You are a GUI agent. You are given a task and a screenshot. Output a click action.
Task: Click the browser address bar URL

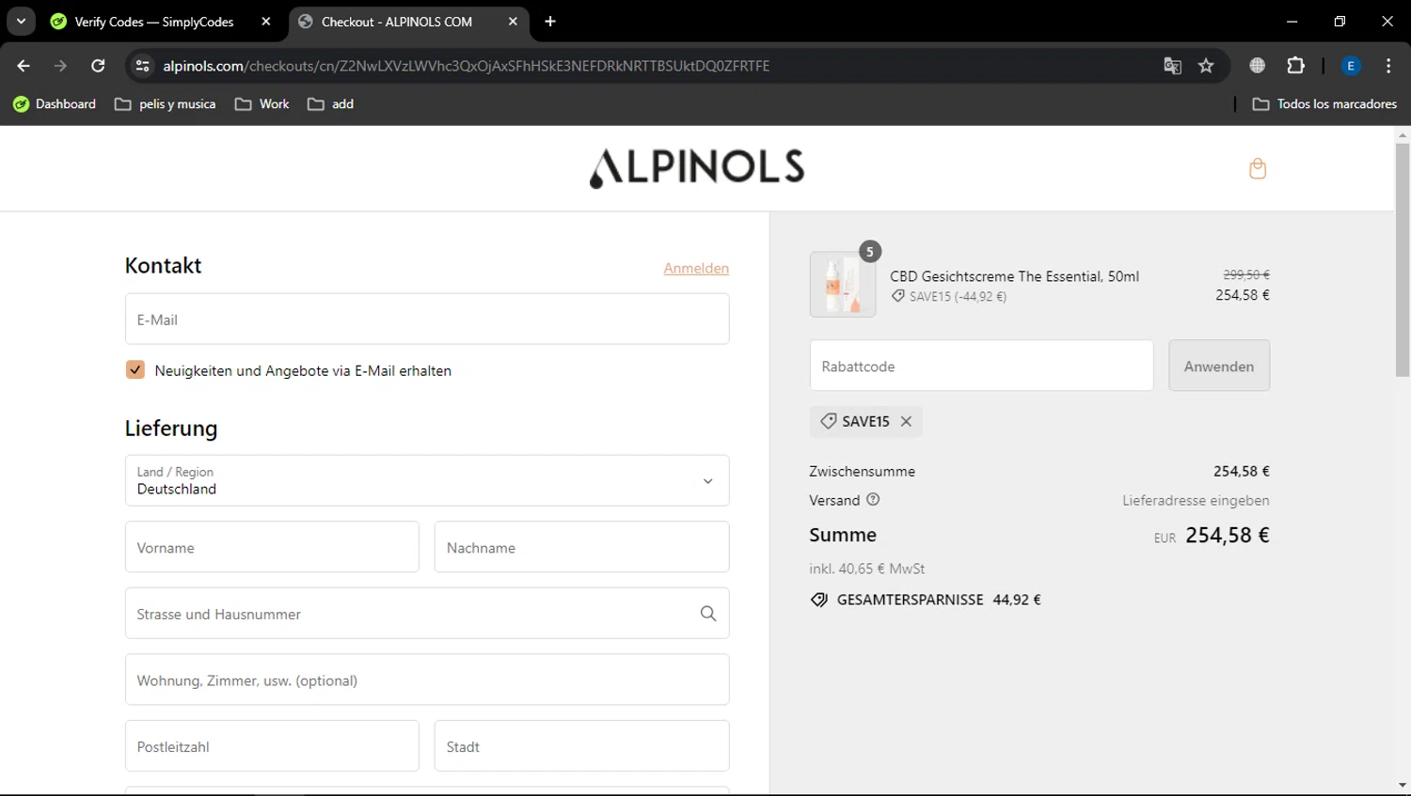coord(466,66)
